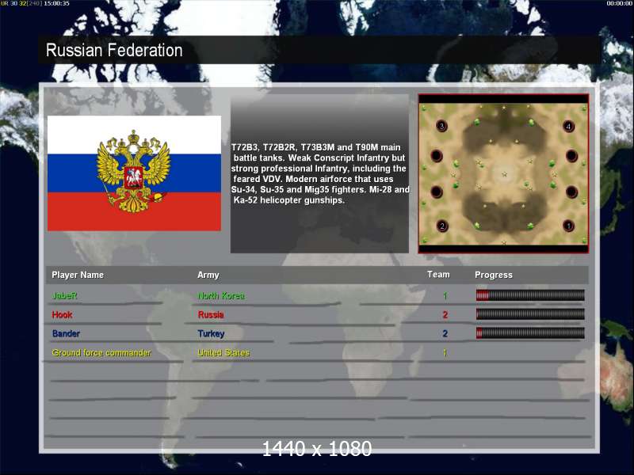Click start position marker 3 on minimap
The width and height of the screenshot is (634, 475).
441,126
